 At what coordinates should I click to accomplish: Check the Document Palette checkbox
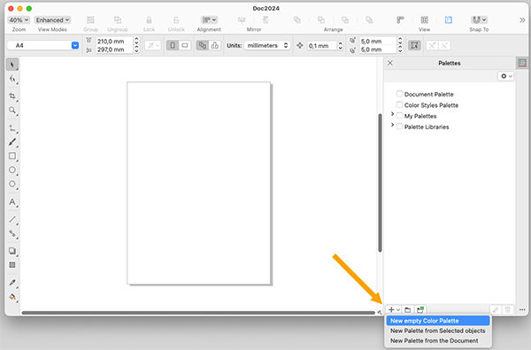click(400, 94)
